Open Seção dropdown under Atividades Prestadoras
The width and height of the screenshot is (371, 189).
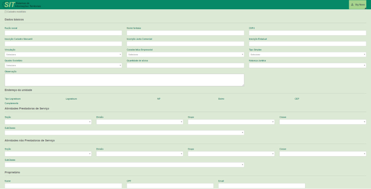[48, 122]
